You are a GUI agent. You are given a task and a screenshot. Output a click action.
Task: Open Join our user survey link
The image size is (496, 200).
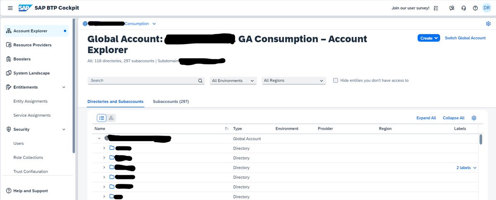(410, 8)
